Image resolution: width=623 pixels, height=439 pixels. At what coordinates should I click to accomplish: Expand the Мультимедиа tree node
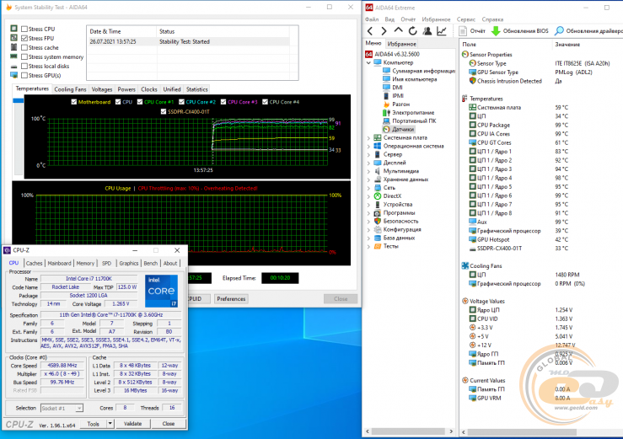tap(368, 171)
